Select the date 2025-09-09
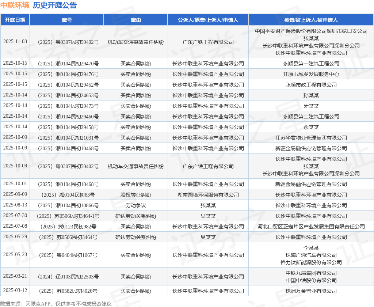This screenshot has width=374, height=307. (x=15, y=194)
